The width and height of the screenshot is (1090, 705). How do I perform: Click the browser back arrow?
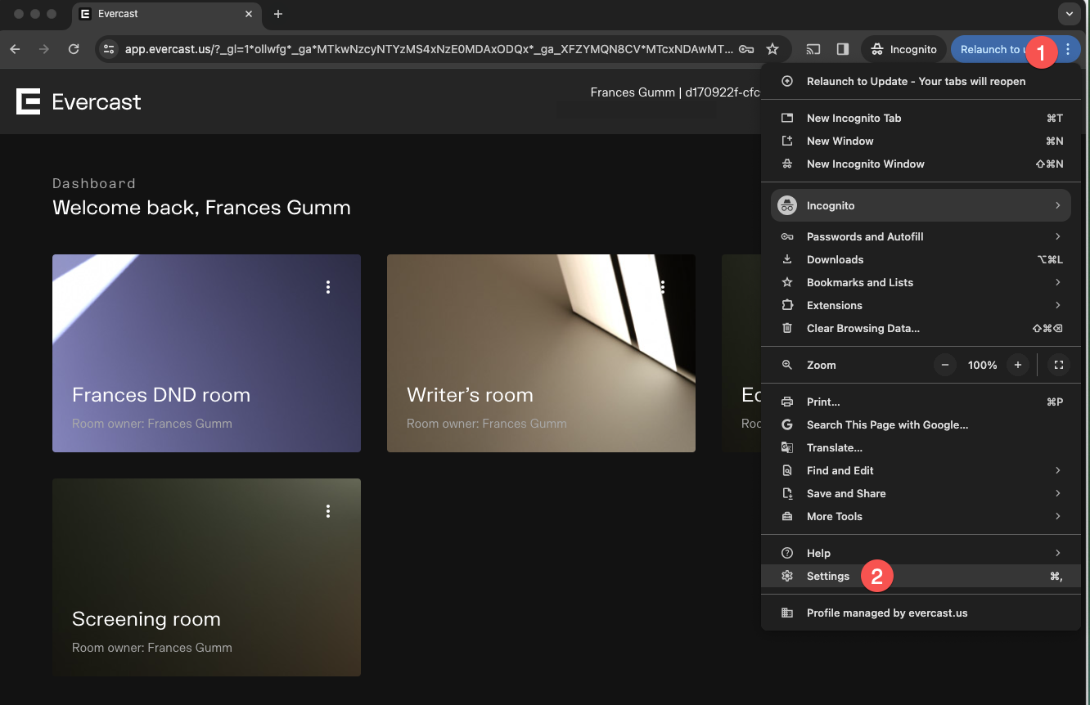pyautogui.click(x=15, y=49)
